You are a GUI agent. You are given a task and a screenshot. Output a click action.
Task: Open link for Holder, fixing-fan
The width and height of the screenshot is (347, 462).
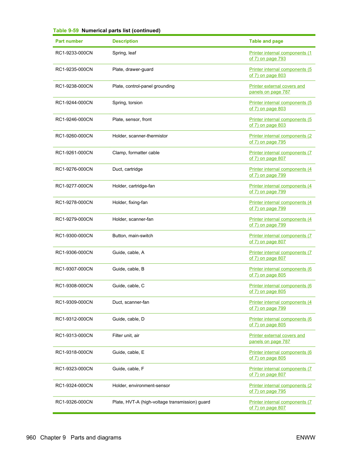280,206
